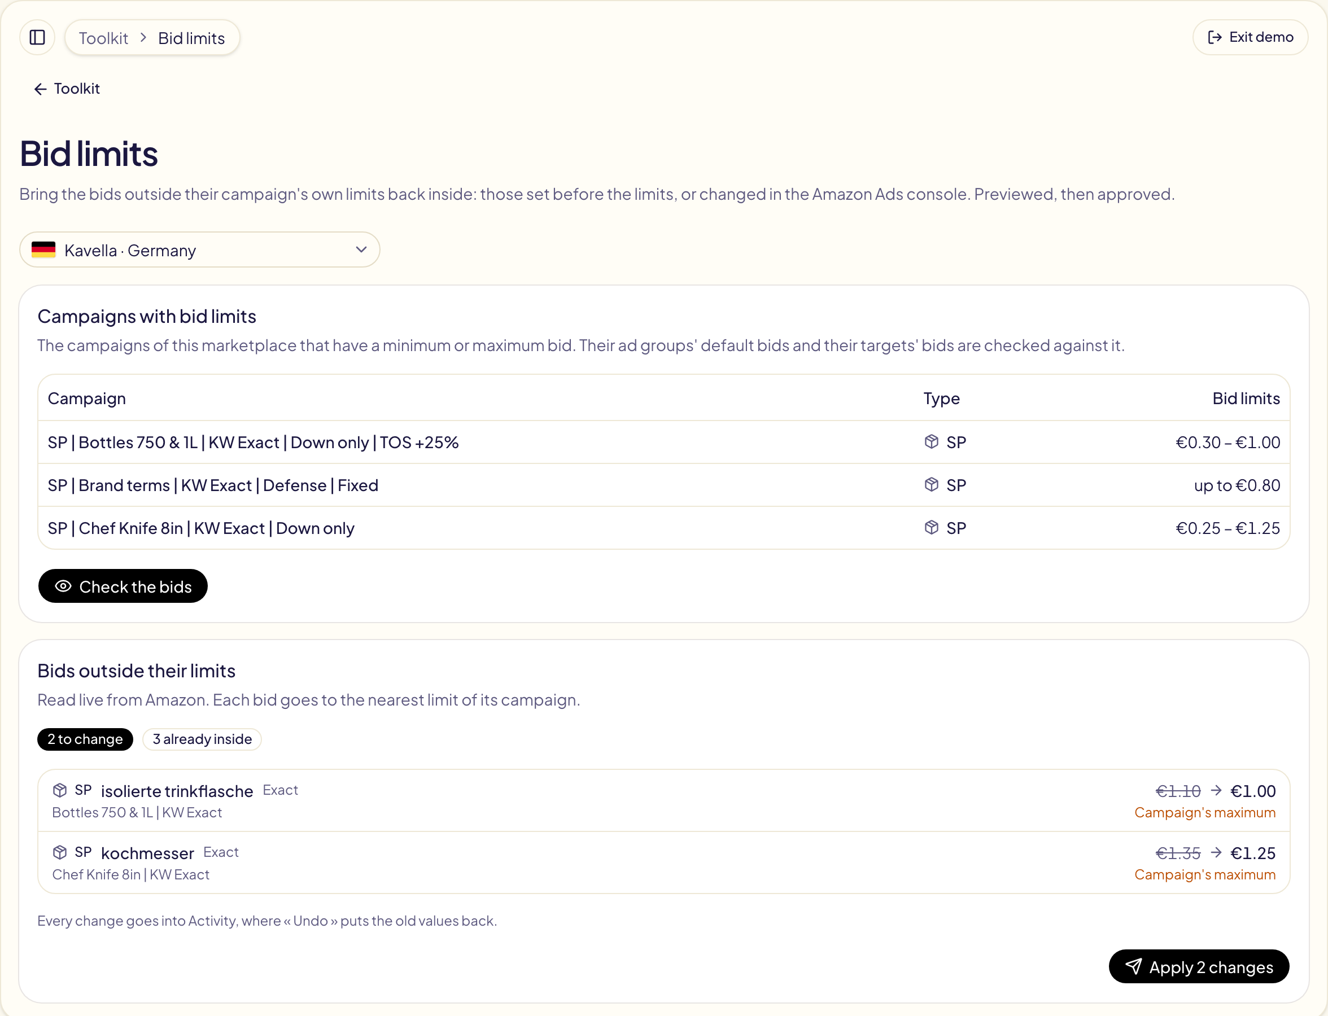Click ad group 'Bottles 750 & 1L | KW Exact'
Image resolution: width=1328 pixels, height=1016 pixels.
tap(137, 813)
